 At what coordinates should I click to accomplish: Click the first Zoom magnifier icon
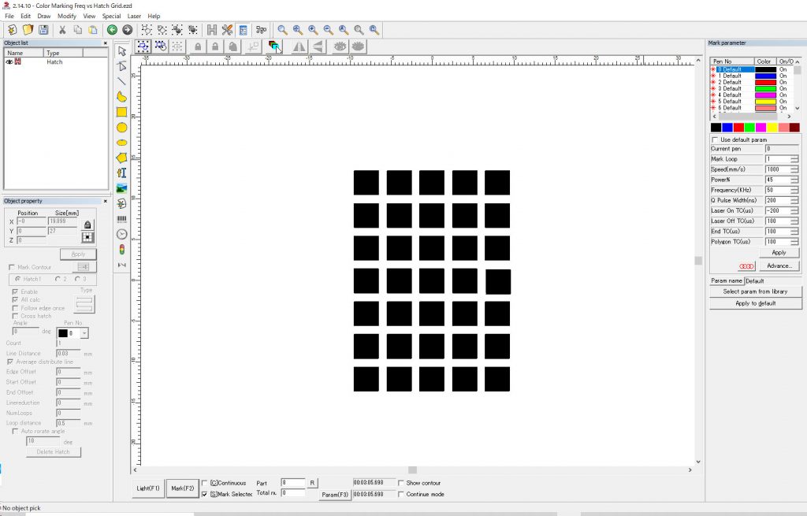coord(283,30)
